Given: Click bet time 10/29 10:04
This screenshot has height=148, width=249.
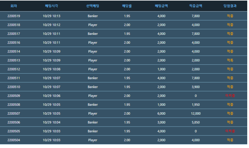Looking at the screenshot, I should click(x=52, y=122).
